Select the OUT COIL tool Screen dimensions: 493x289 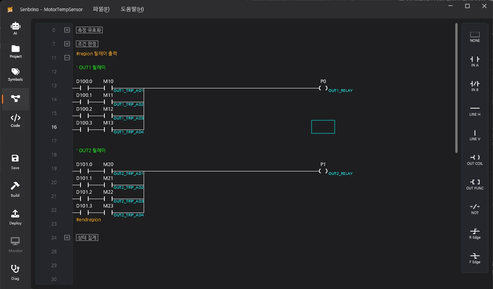coord(475,160)
